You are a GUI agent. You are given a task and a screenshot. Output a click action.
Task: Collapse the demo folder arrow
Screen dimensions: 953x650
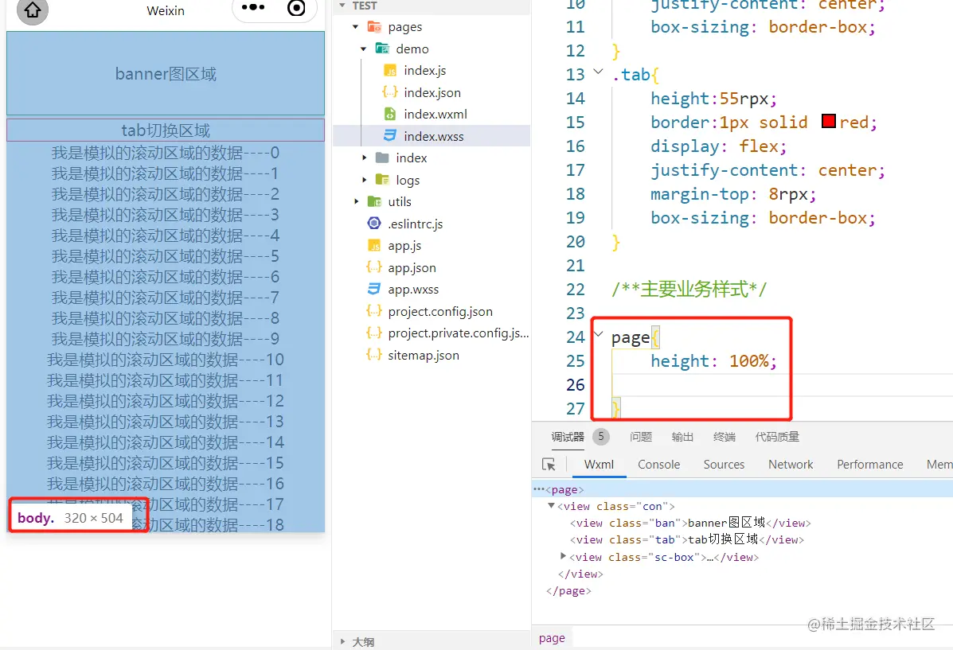point(364,49)
